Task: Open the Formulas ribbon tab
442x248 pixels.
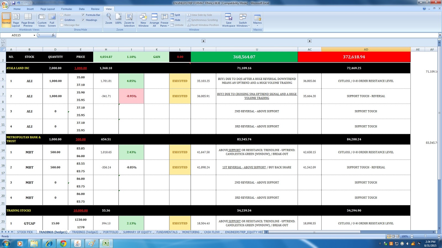Action: [x=67, y=9]
